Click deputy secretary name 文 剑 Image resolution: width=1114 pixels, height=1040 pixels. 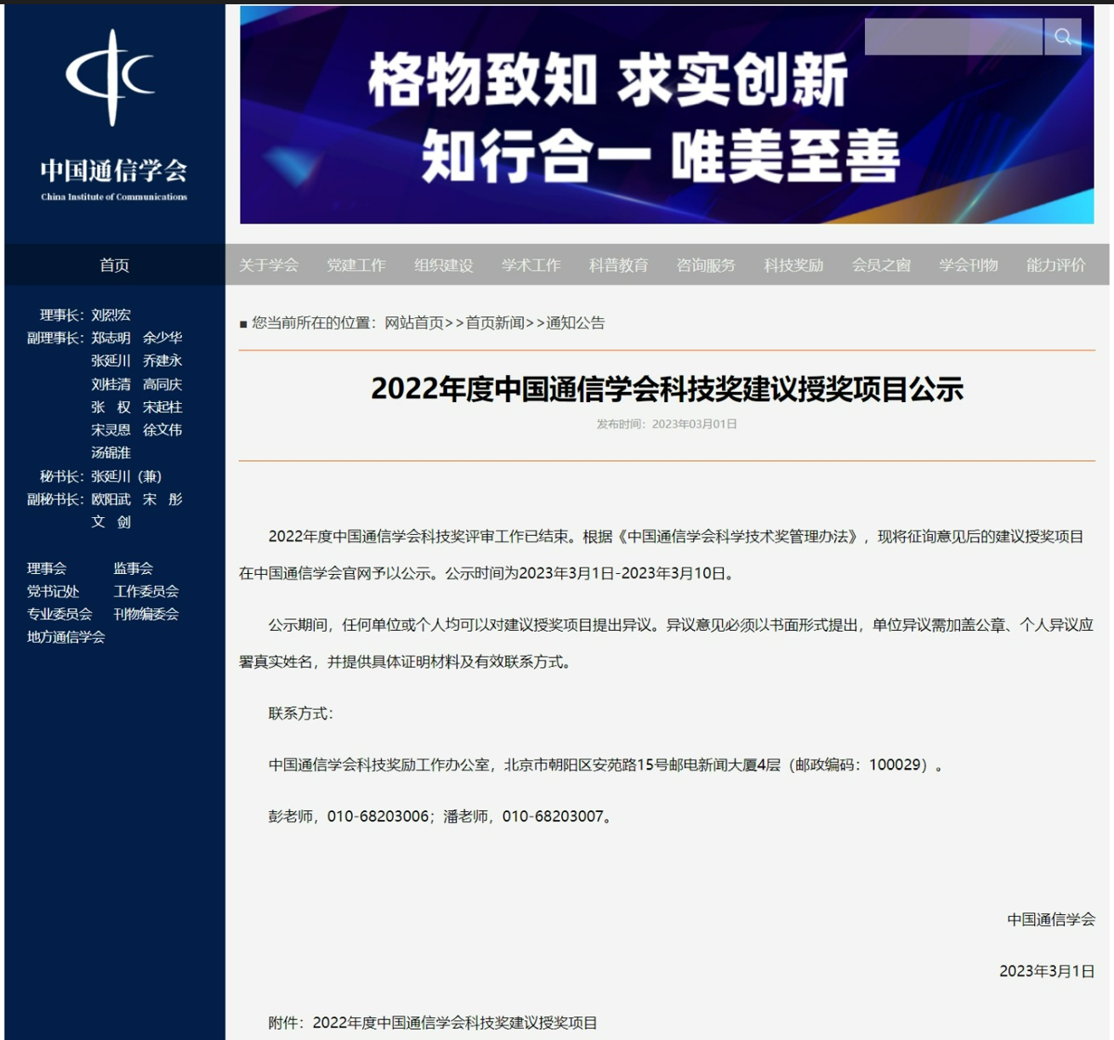[x=111, y=522]
